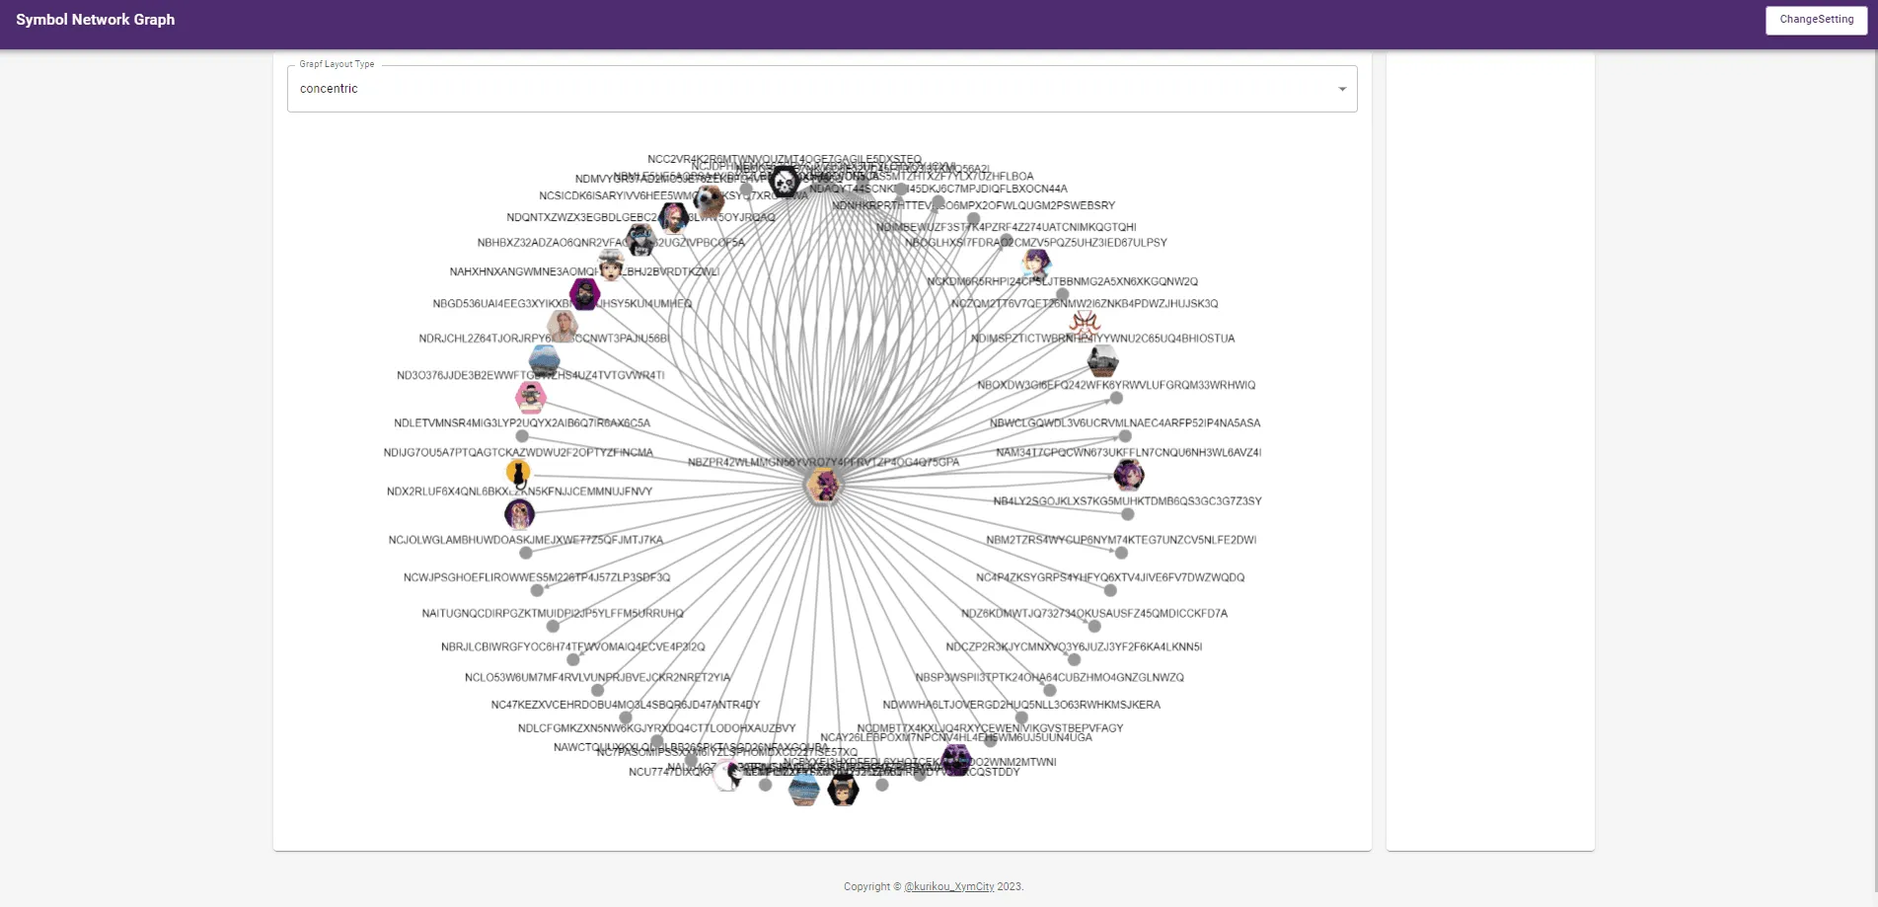Click the mountain landscape avatar node

[x=545, y=360]
